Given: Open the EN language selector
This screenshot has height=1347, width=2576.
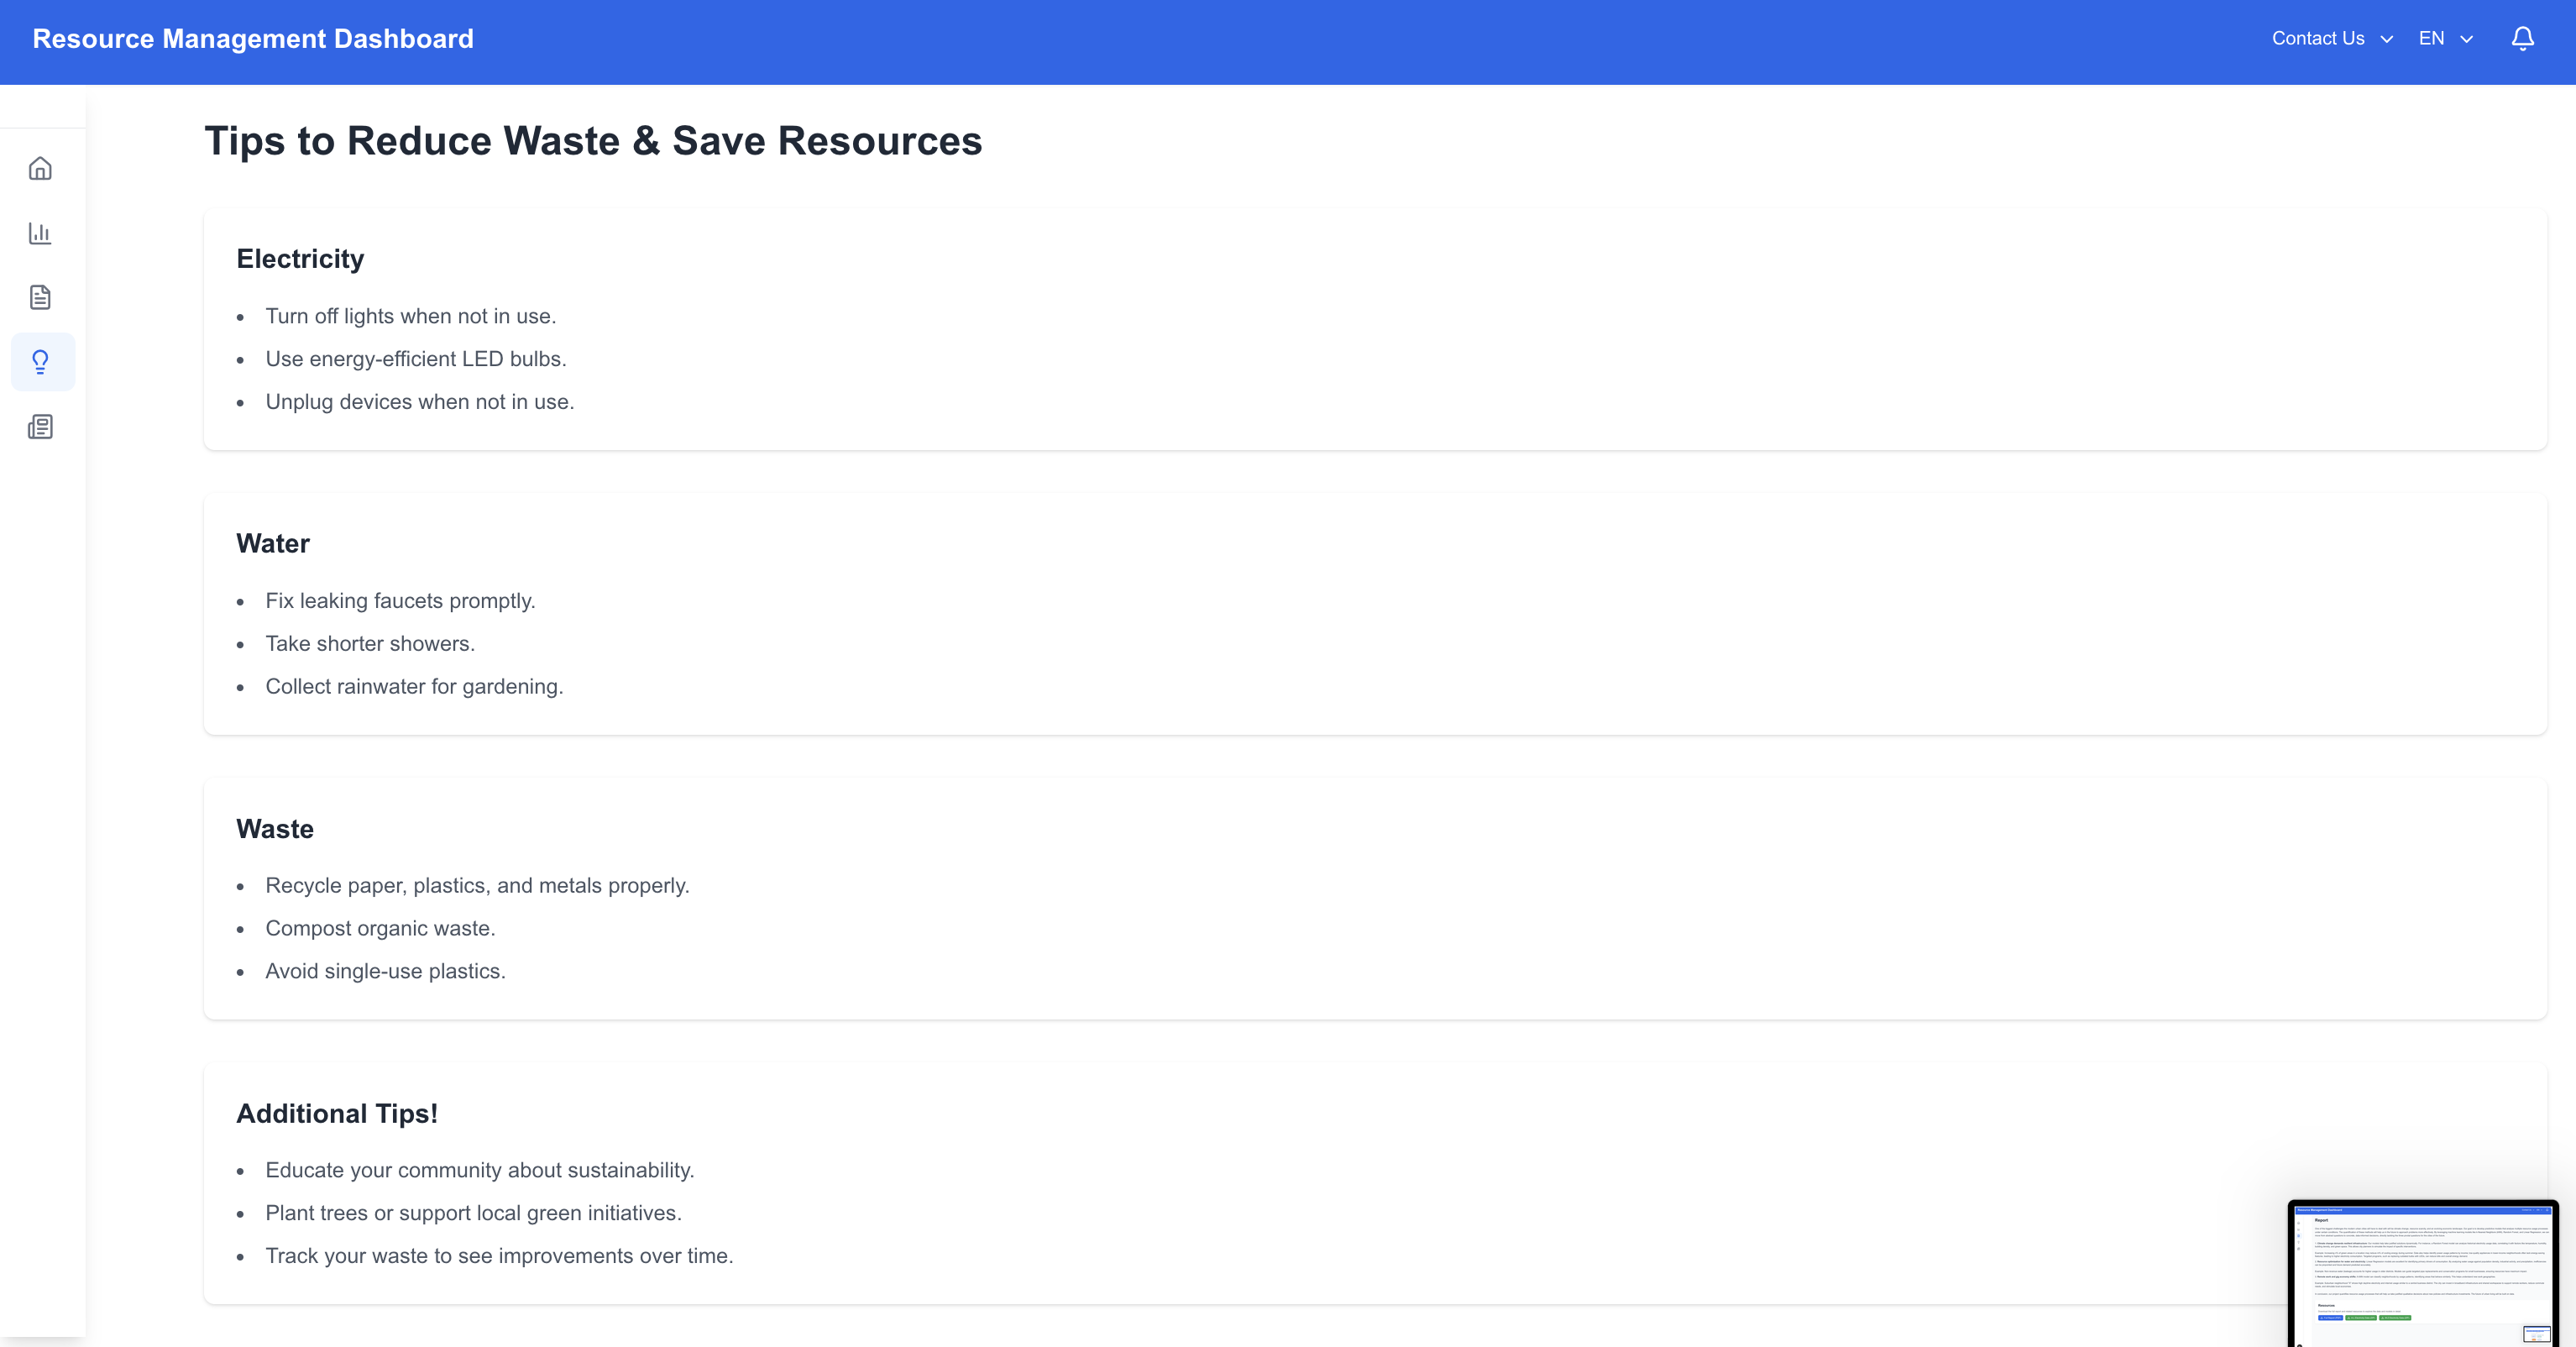Looking at the screenshot, I should click(2431, 38).
